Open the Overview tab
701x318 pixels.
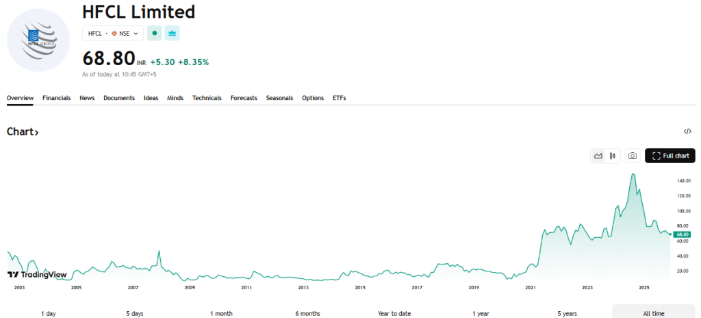coord(20,97)
